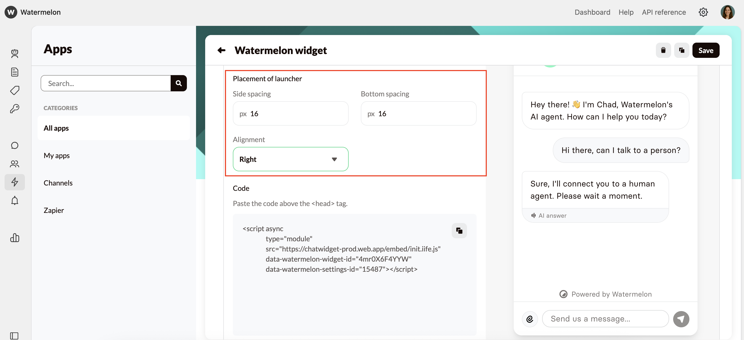The image size is (744, 340).
Task: Select the documents icon in sidebar
Action: (x=15, y=72)
